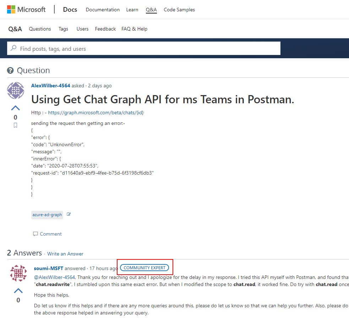Click the "17 hours ago" timestamp
Screen dimensions: 349x324
click(104, 268)
